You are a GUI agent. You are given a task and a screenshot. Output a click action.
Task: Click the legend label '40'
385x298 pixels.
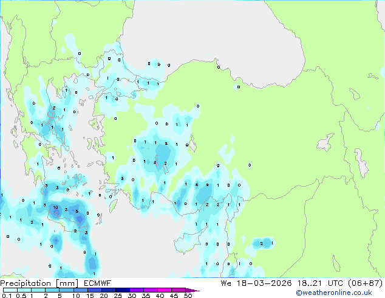(x=160, y=296)
